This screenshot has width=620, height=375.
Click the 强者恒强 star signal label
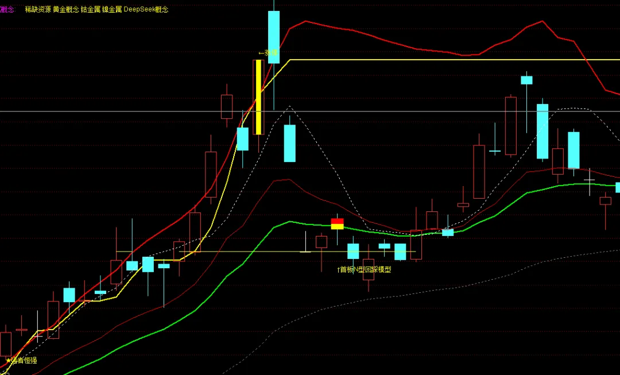click(x=21, y=361)
